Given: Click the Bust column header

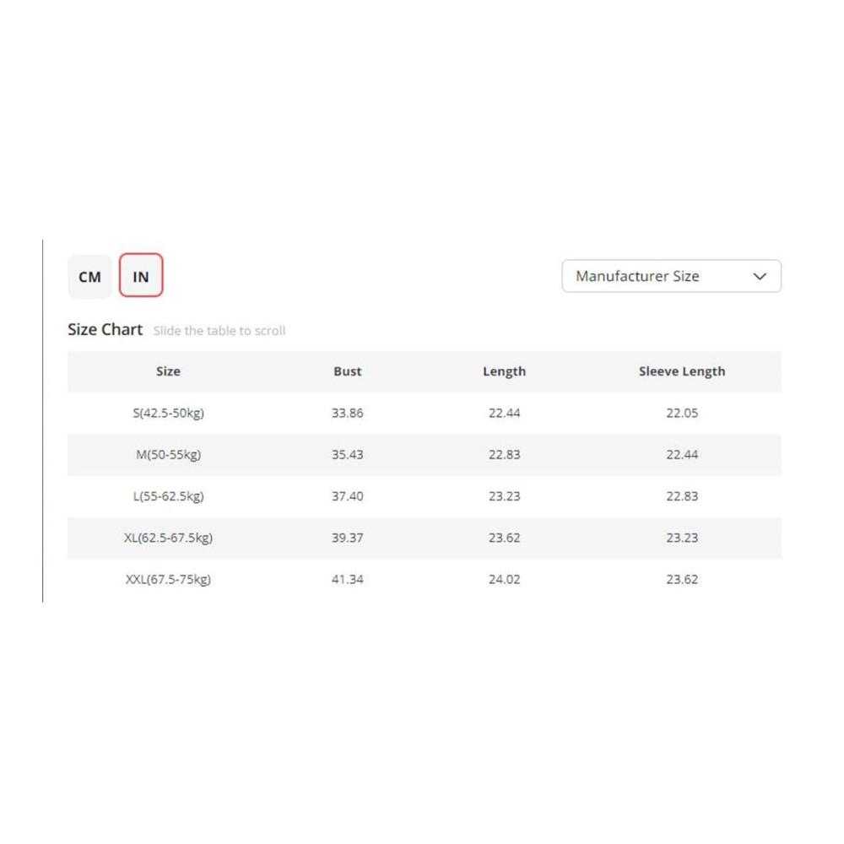Looking at the screenshot, I should coord(347,371).
